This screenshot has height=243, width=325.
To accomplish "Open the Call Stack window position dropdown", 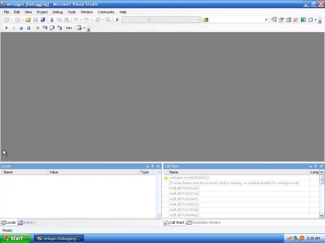I will click(310, 166).
